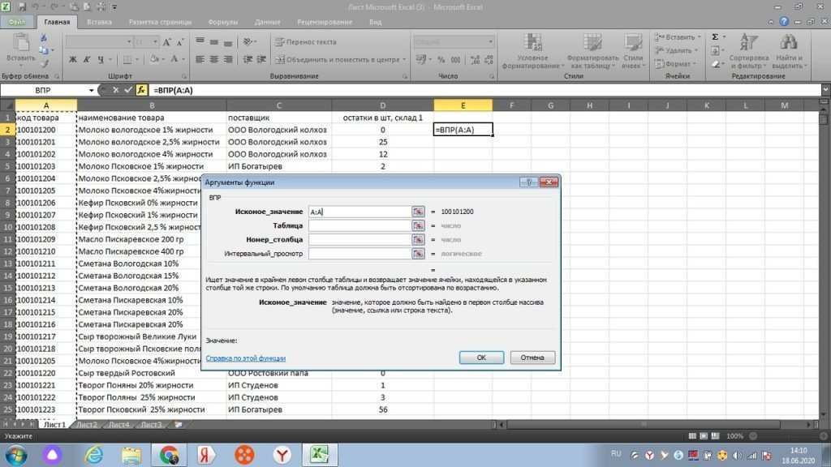Cancel formula entry with the X icon
The width and height of the screenshot is (831, 467).
[x=115, y=90]
